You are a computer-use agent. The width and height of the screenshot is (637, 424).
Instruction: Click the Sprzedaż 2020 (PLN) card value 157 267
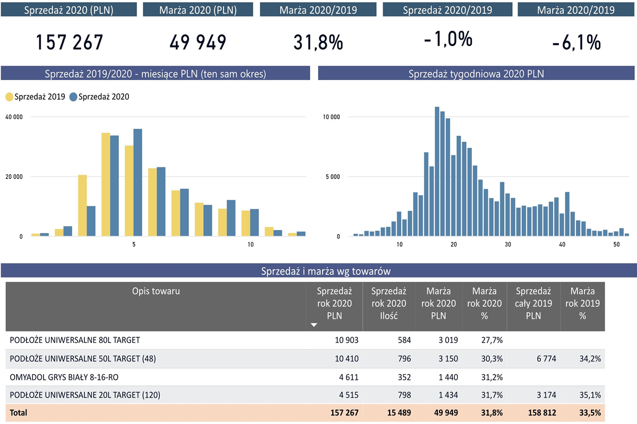pos(69,42)
